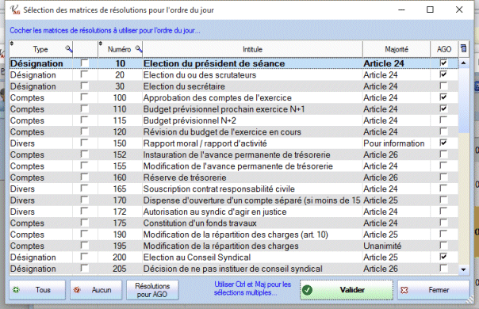Select the row Constitution d'un fonds travaux
Image resolution: width=479 pixels, height=309 pixels.
point(234,223)
